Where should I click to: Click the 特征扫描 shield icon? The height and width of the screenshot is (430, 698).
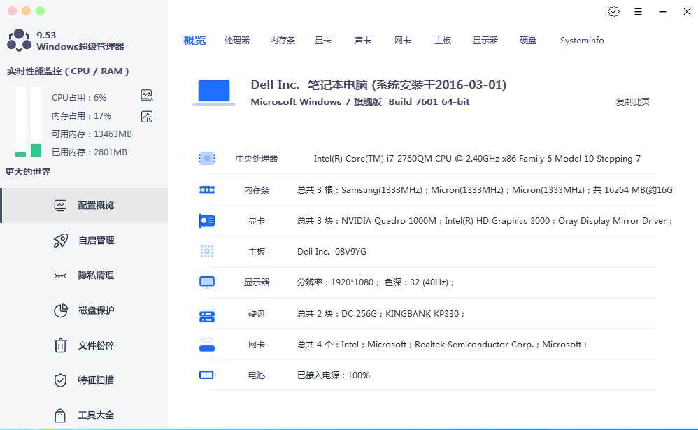[x=61, y=380]
